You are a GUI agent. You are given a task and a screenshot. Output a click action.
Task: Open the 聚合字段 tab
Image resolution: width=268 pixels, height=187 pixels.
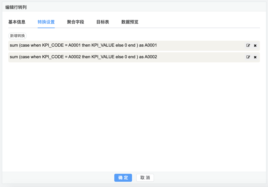click(75, 22)
